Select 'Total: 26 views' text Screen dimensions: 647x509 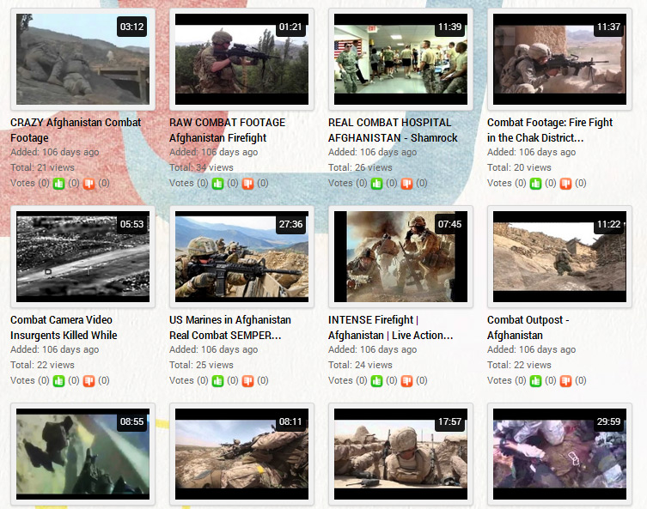click(360, 167)
